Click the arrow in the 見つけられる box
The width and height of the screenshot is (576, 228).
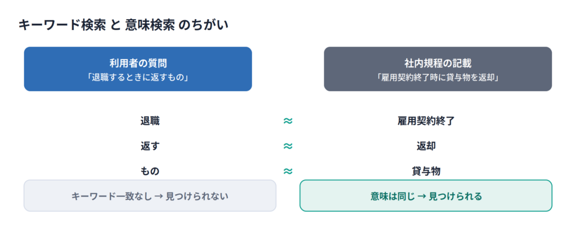point(422,196)
